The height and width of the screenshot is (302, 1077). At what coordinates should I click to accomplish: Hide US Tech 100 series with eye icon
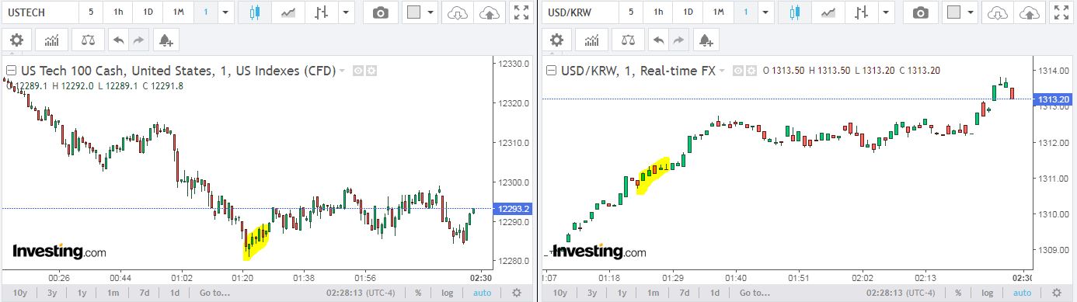click(x=358, y=71)
